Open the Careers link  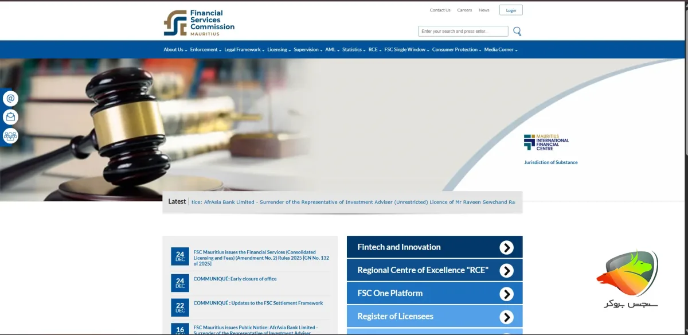pyautogui.click(x=464, y=10)
